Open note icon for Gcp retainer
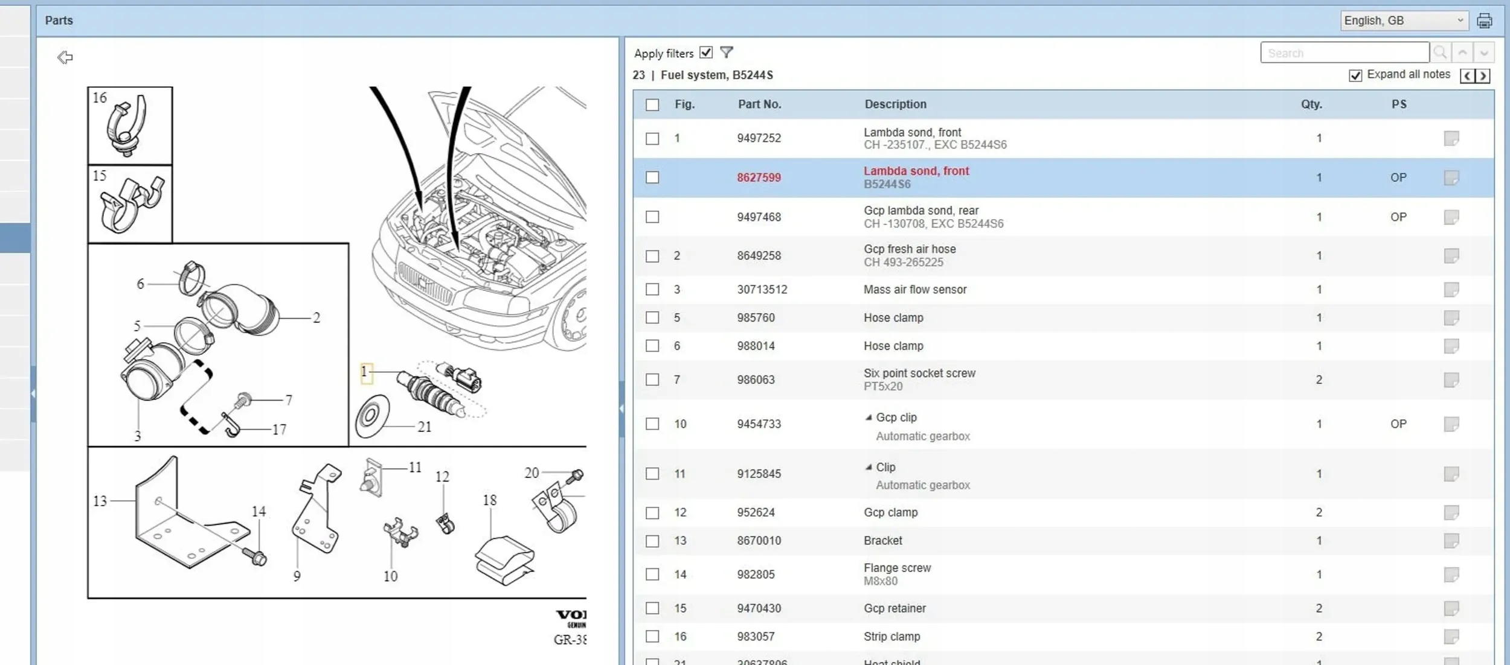 (1451, 608)
